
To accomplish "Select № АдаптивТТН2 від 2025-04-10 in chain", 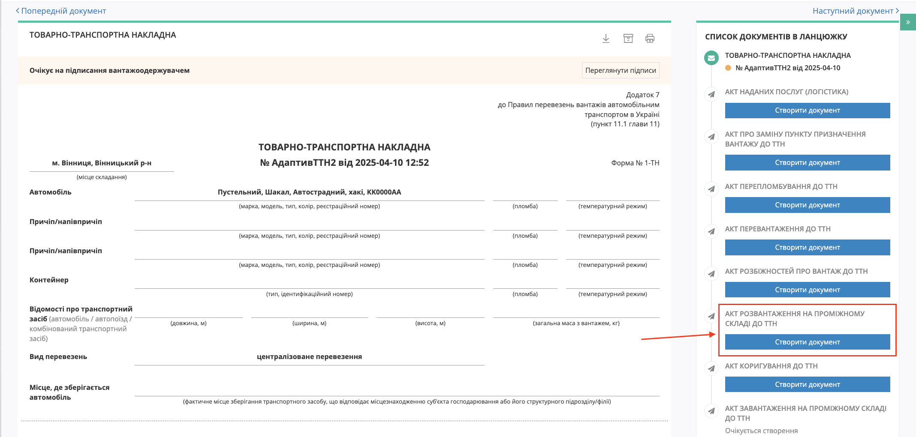I will click(x=788, y=68).
